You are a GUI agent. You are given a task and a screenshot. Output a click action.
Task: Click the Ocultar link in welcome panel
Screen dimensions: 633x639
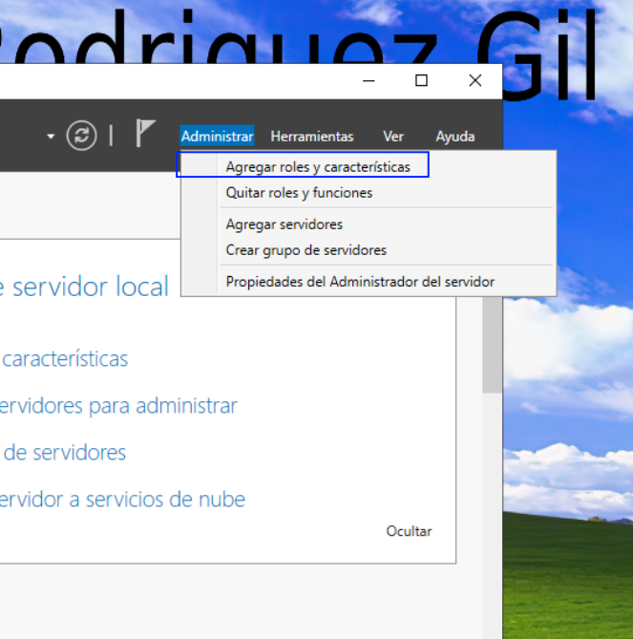click(x=409, y=531)
